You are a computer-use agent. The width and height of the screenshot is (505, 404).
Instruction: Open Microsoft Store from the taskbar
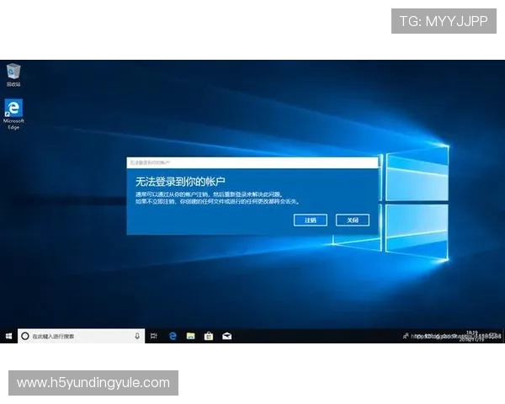pyautogui.click(x=209, y=336)
